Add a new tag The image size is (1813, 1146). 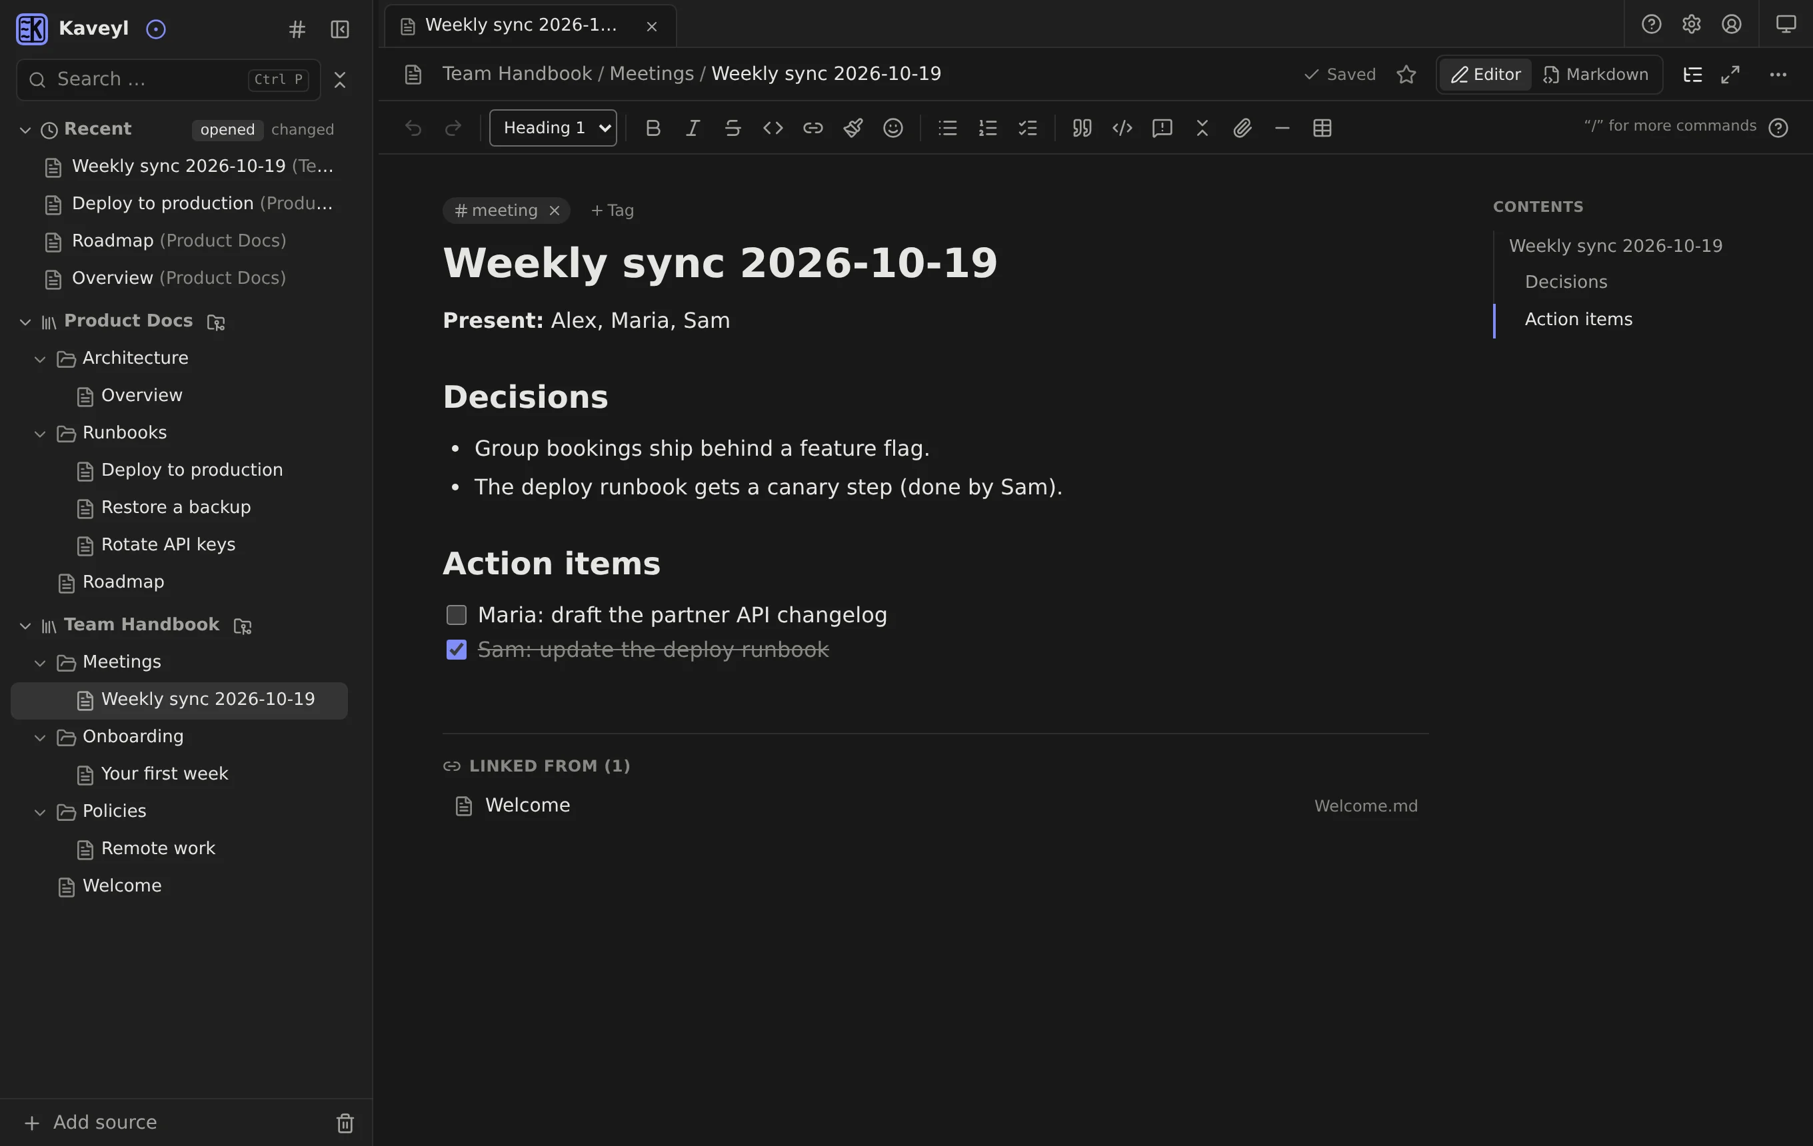tap(612, 211)
